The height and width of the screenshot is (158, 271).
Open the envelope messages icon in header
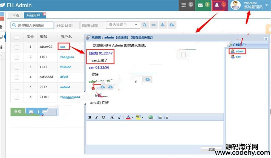[x=201, y=5]
